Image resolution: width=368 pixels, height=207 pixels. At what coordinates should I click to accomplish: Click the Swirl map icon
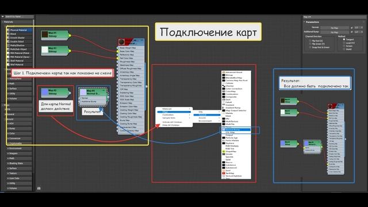point(224,170)
